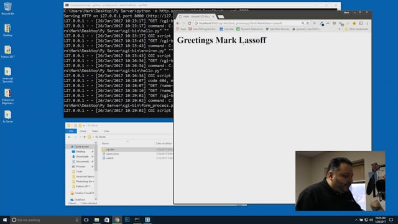Click the Cortana Ask me anything search box
The width and height of the screenshot is (398, 224).
45,220
